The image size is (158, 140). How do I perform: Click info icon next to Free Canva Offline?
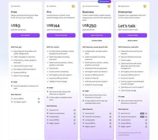[39, 99]
